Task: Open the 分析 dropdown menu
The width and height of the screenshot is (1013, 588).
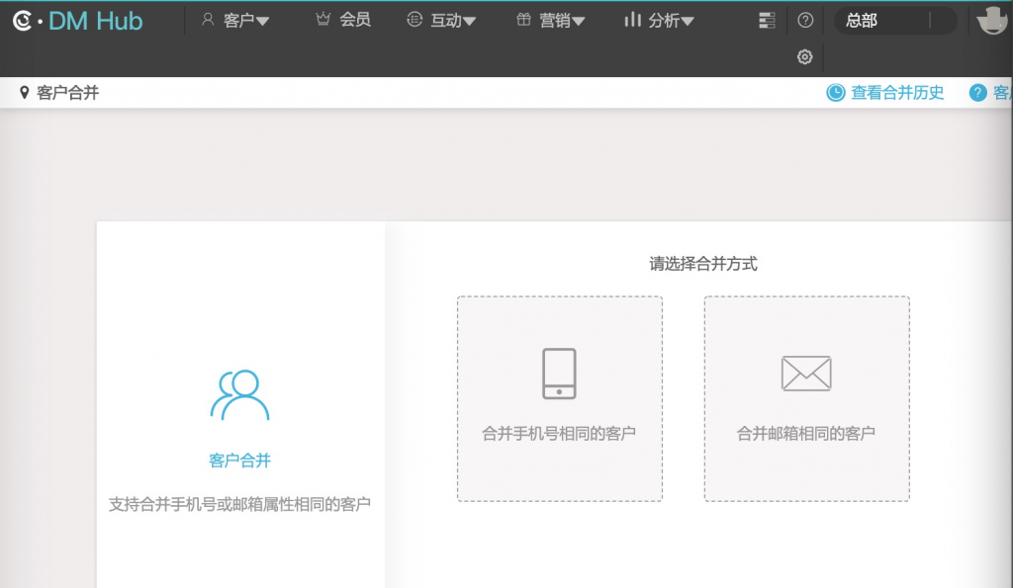Action: 662,20
